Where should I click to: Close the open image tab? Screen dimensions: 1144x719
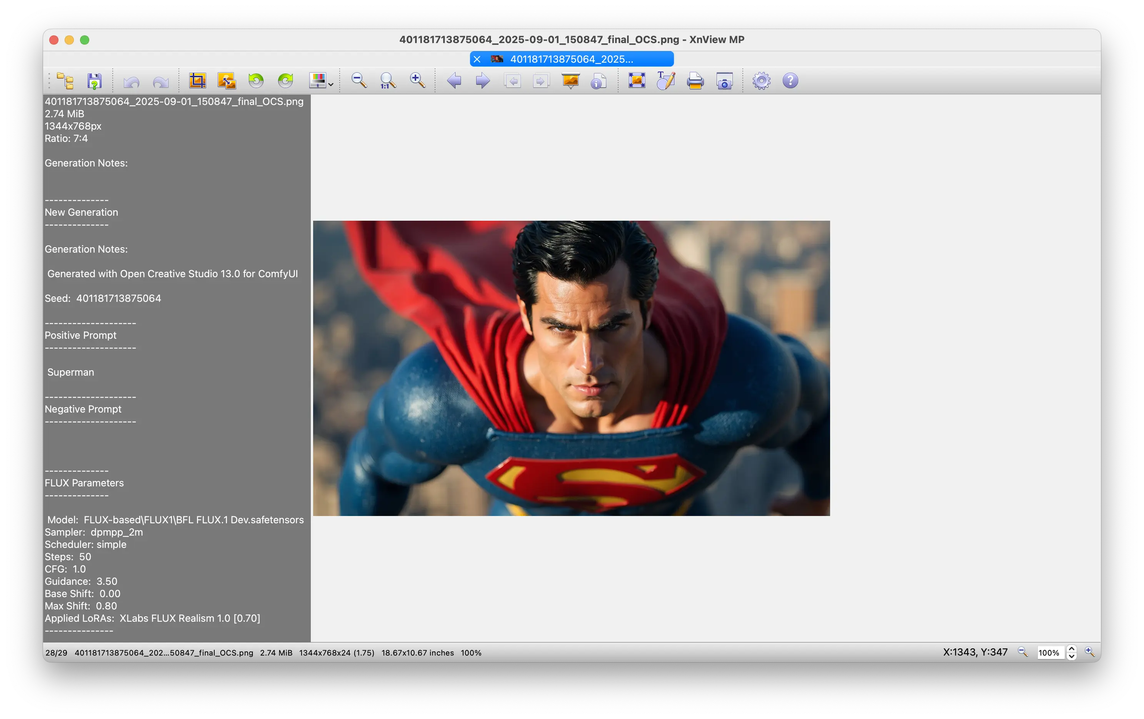tap(477, 59)
